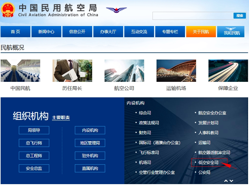
Task: Click the 总飞行师 button
Action: point(34,143)
